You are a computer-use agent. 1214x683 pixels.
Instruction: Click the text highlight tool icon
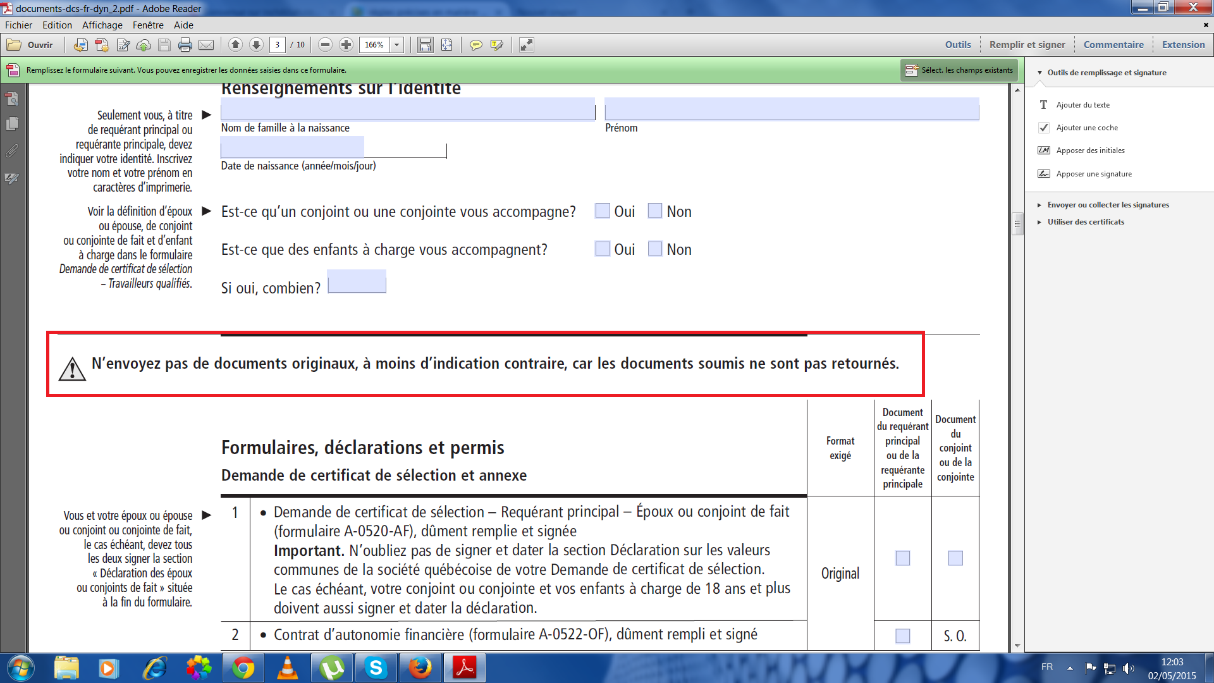coord(497,45)
